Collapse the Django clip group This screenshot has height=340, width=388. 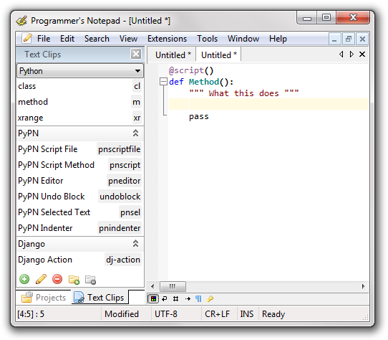coord(135,244)
